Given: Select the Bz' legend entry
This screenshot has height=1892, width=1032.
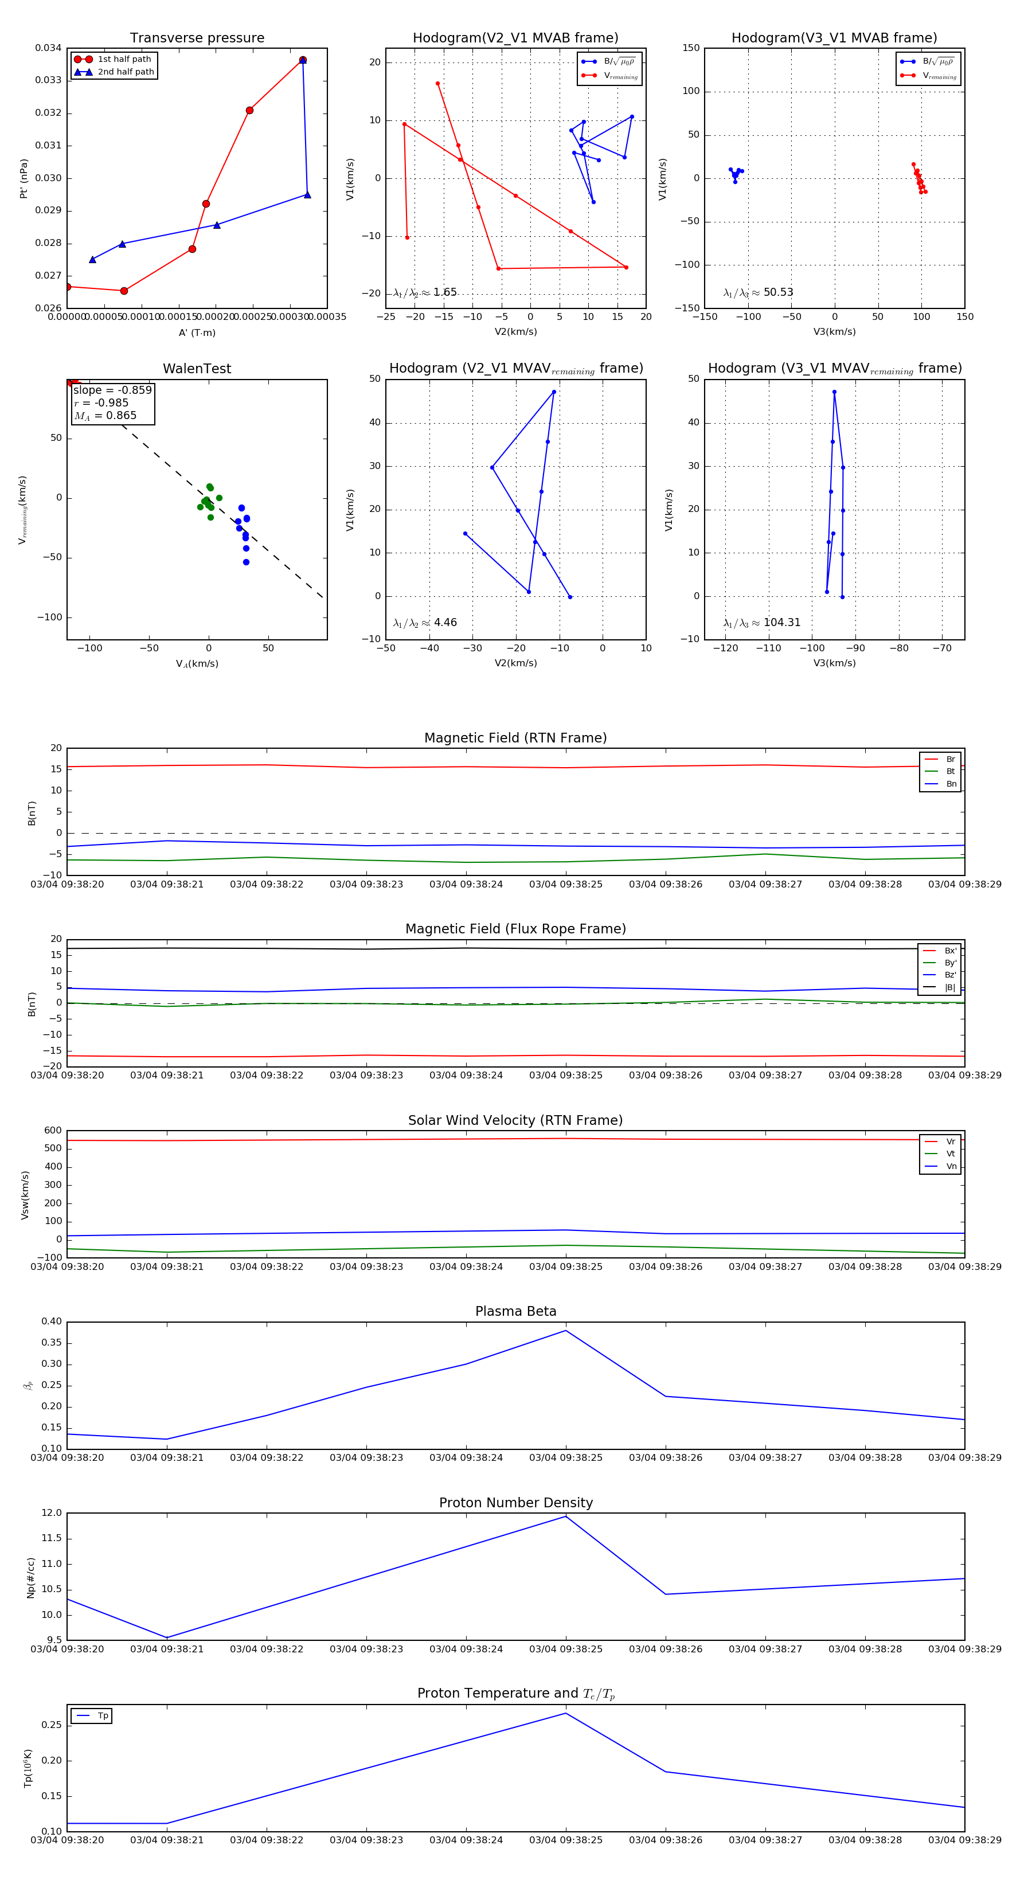Looking at the screenshot, I should [940, 975].
